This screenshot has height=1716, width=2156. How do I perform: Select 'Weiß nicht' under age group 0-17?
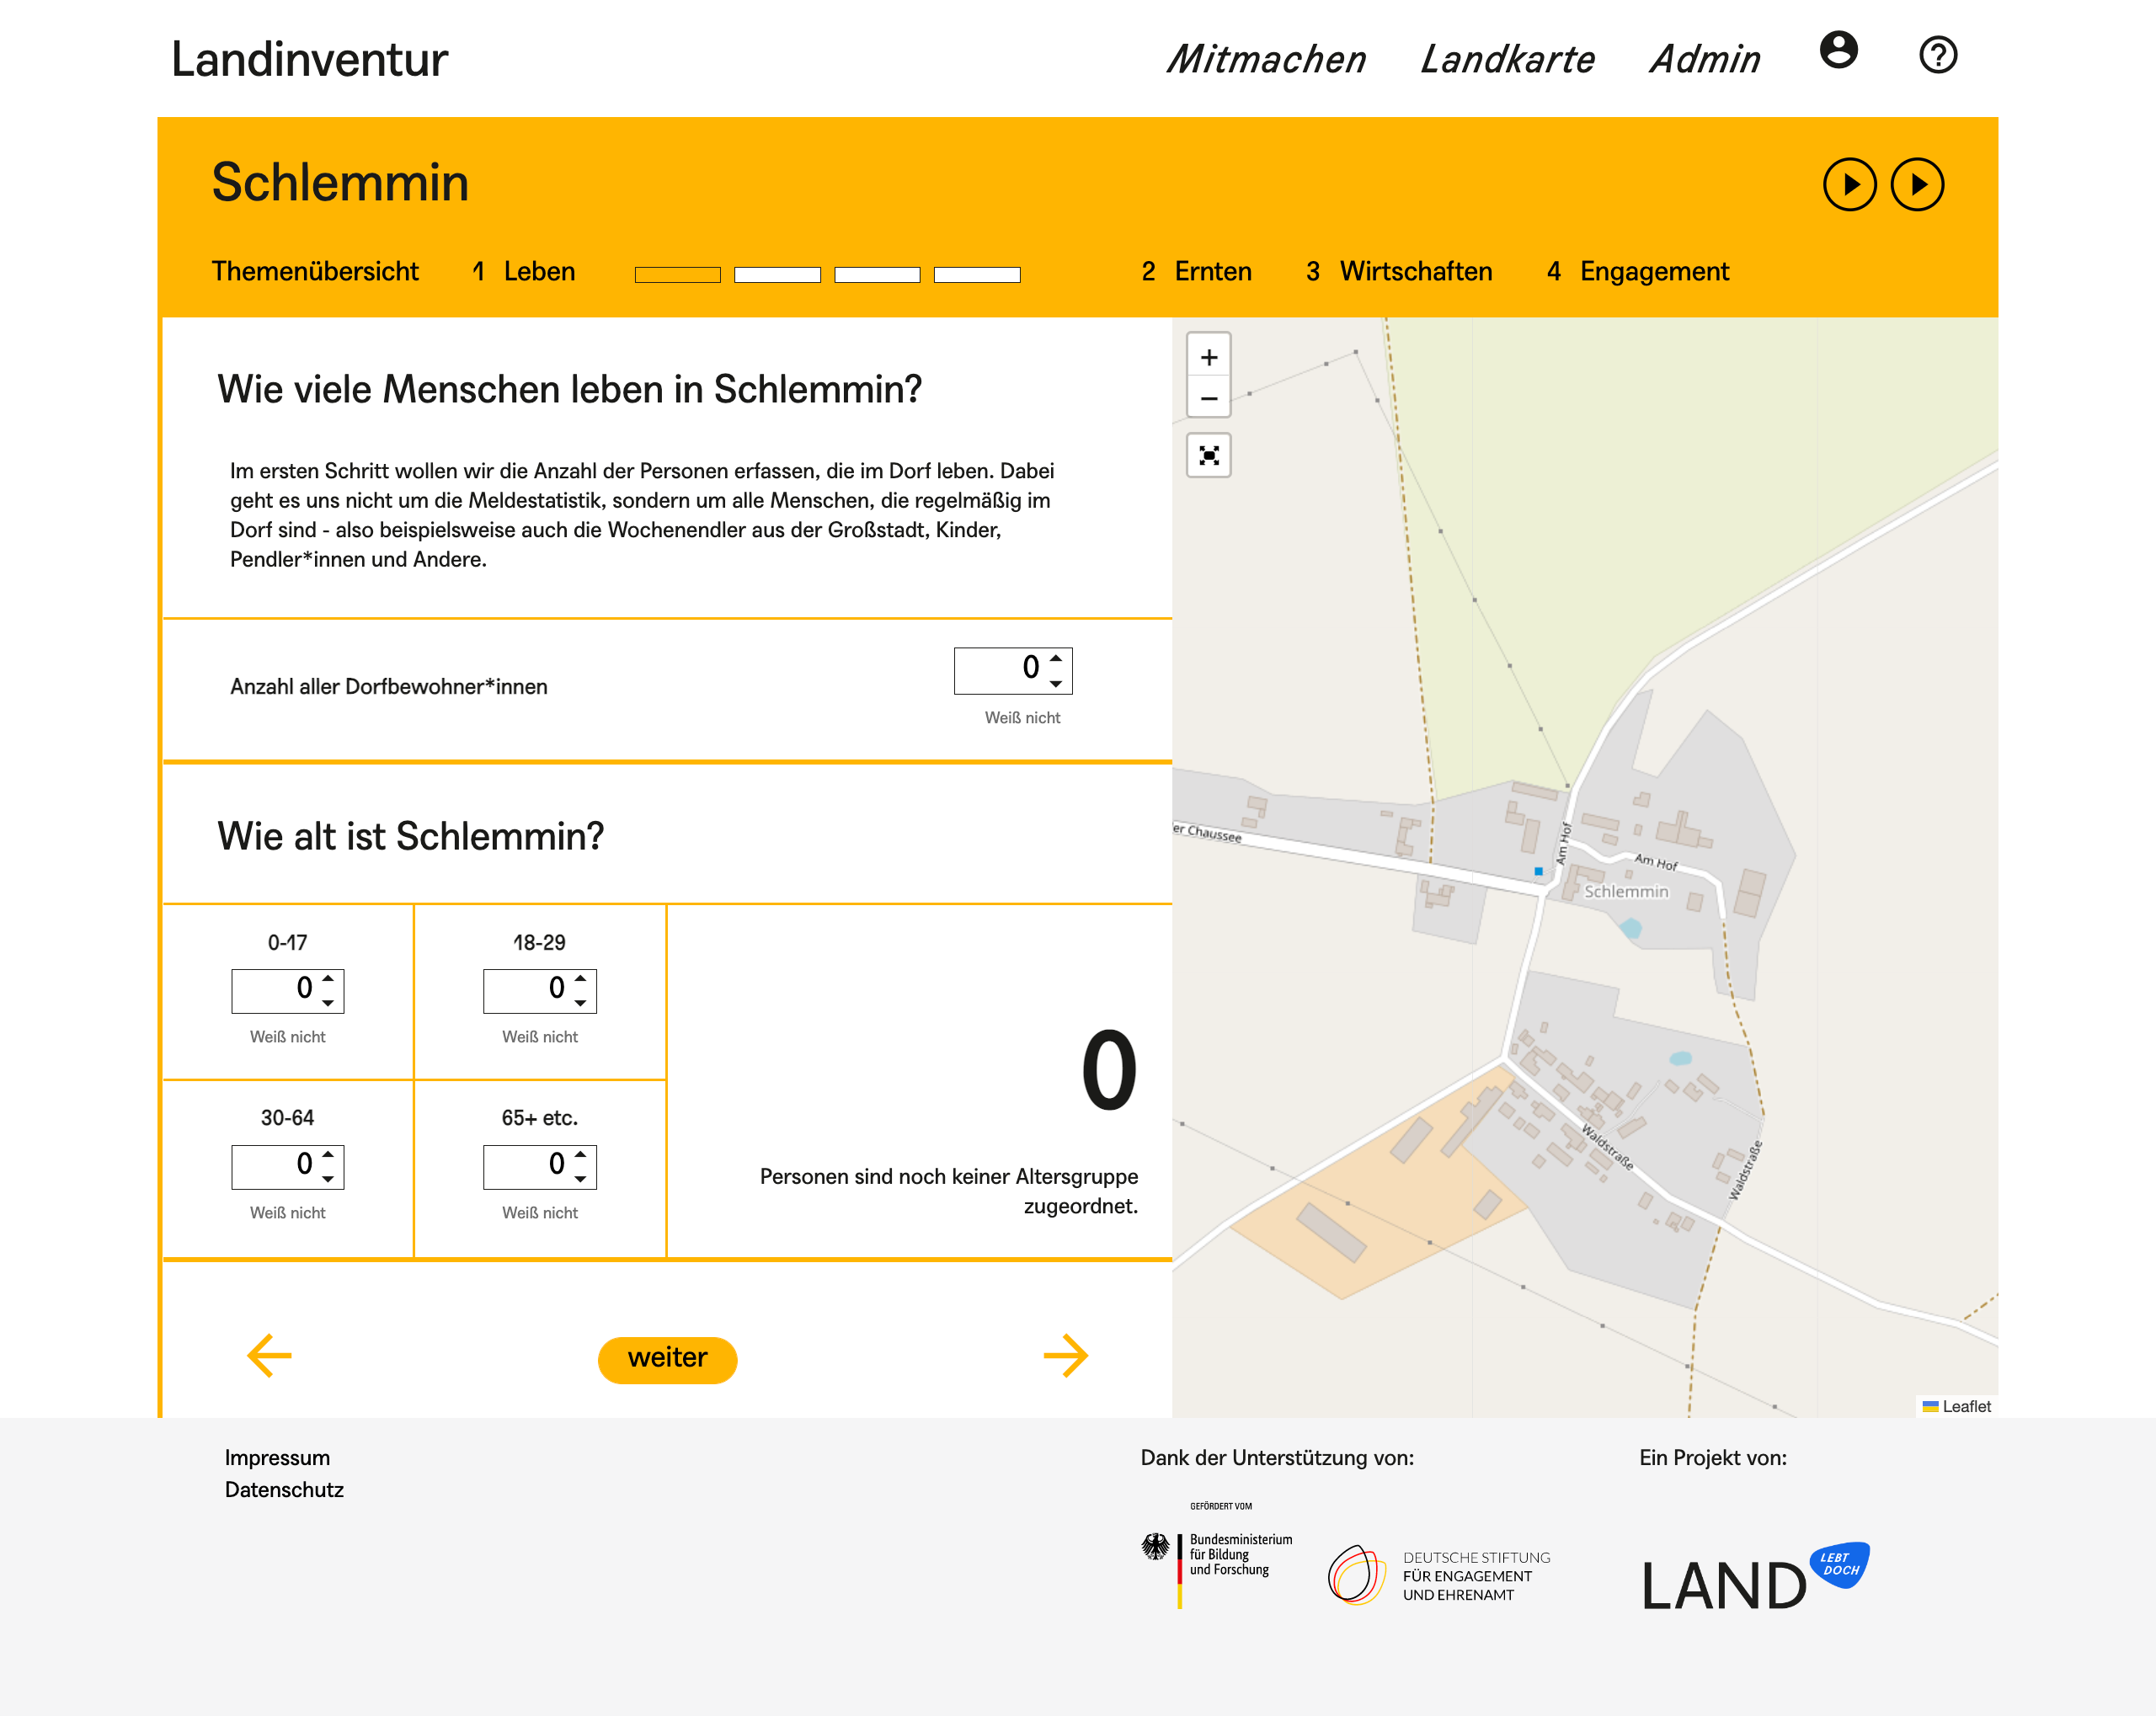tap(287, 1037)
